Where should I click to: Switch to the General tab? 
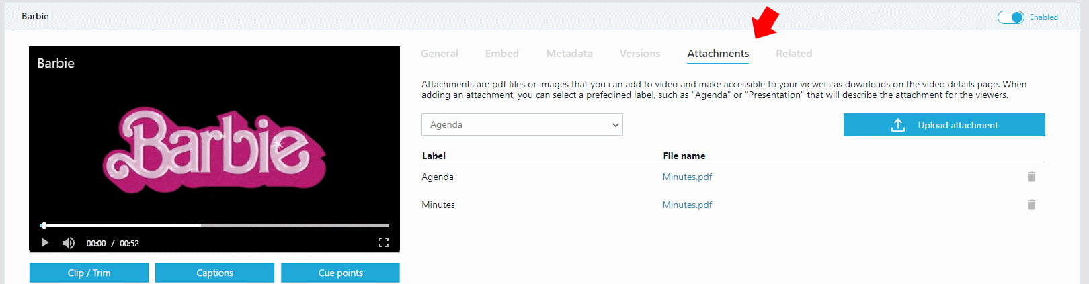pos(440,54)
